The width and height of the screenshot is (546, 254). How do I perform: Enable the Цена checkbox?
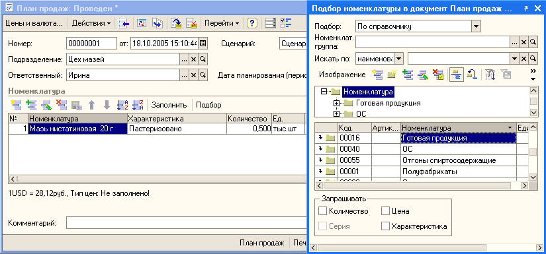[385, 211]
